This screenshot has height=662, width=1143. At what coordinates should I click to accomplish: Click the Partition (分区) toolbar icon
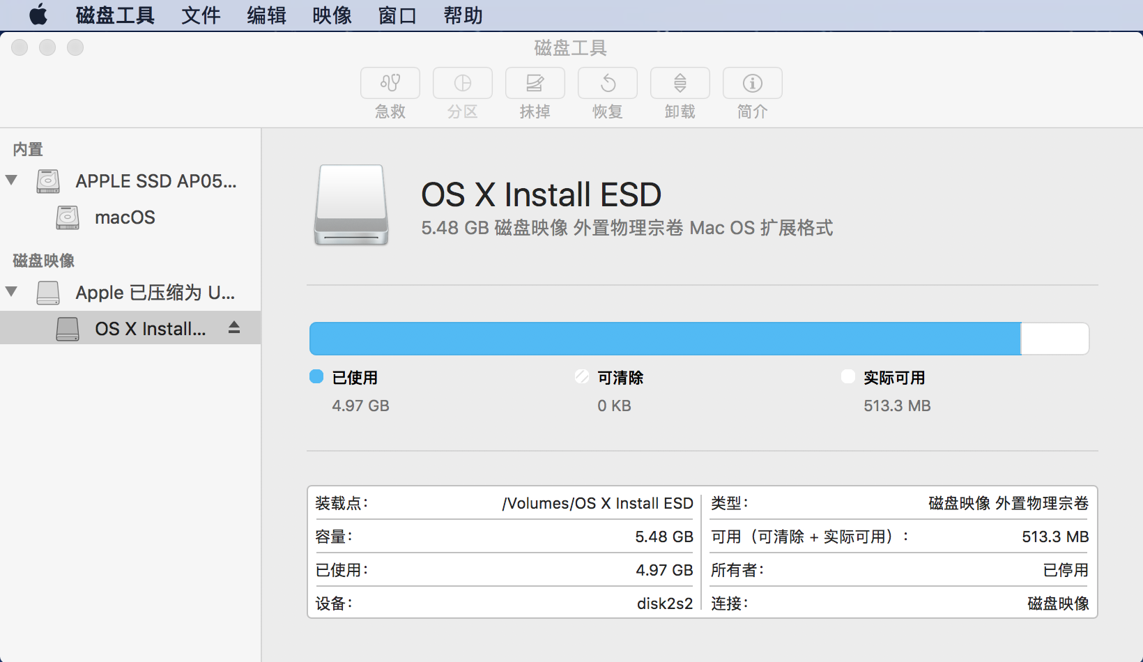pos(462,84)
